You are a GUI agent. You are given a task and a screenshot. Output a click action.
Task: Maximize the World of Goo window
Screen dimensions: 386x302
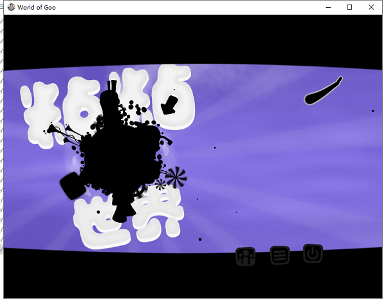(x=349, y=7)
